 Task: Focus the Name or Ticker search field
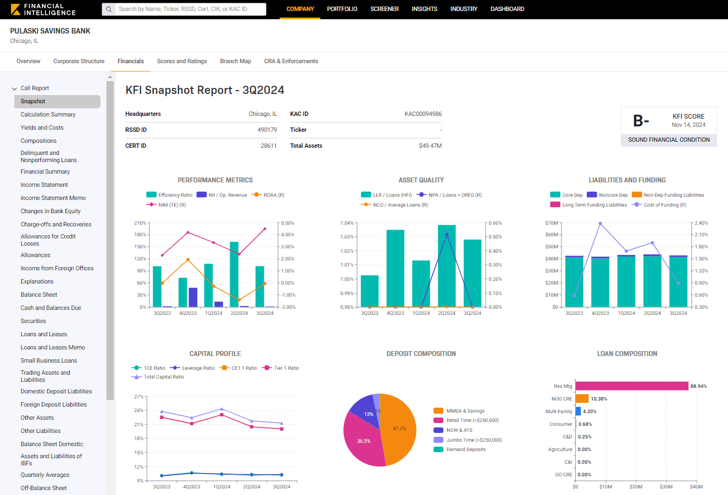[190, 9]
